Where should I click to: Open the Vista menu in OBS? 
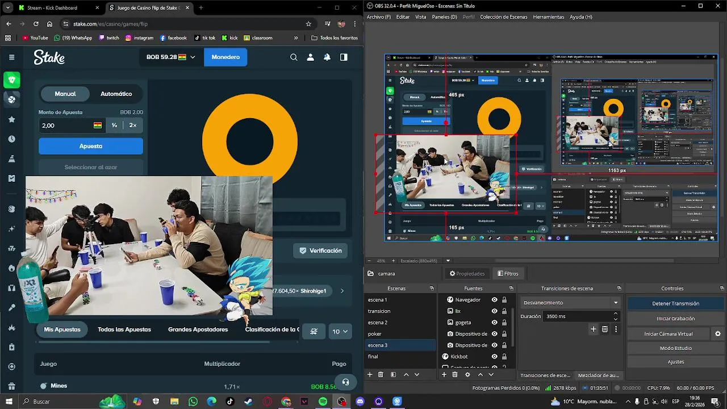click(420, 17)
